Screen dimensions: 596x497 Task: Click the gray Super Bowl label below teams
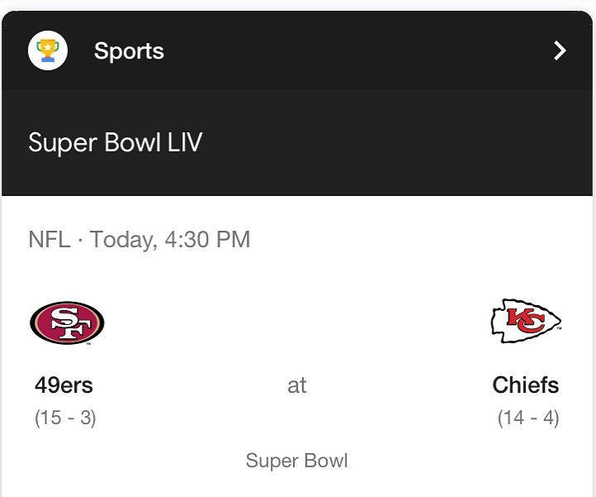click(297, 461)
